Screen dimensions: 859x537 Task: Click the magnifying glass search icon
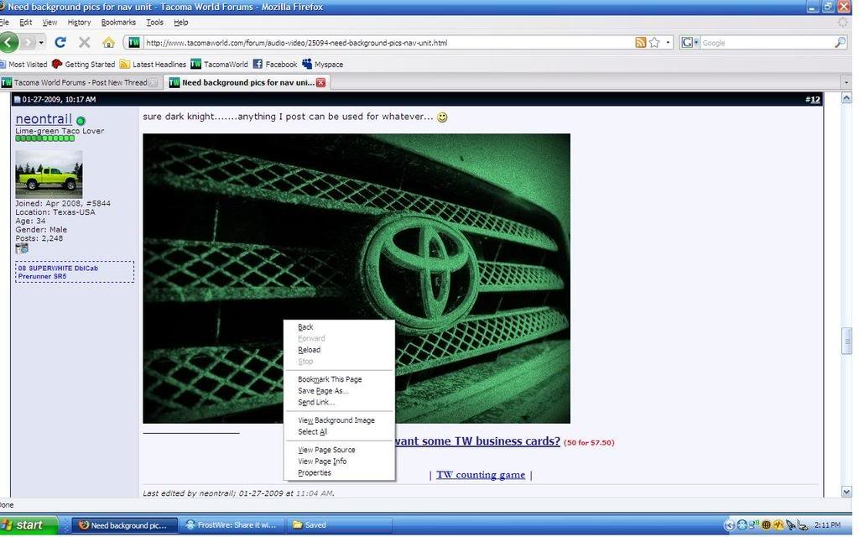840,42
